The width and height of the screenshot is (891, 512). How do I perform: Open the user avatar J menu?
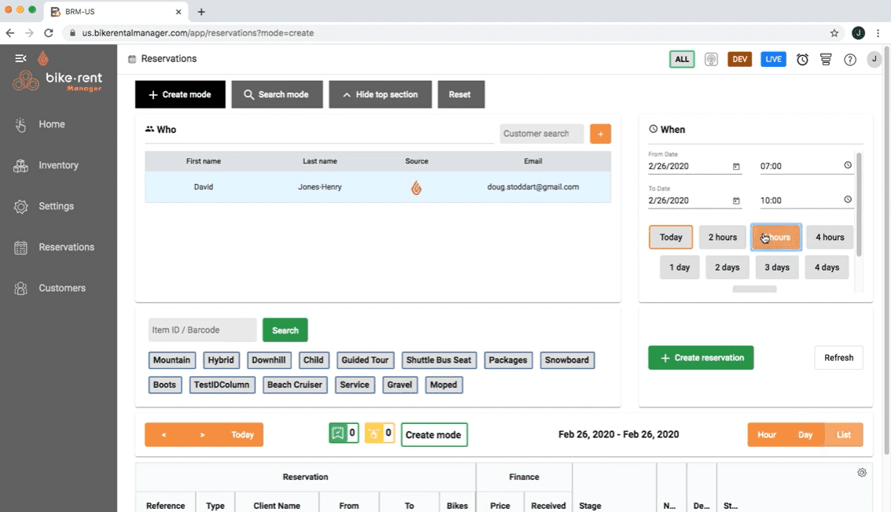pos(874,59)
